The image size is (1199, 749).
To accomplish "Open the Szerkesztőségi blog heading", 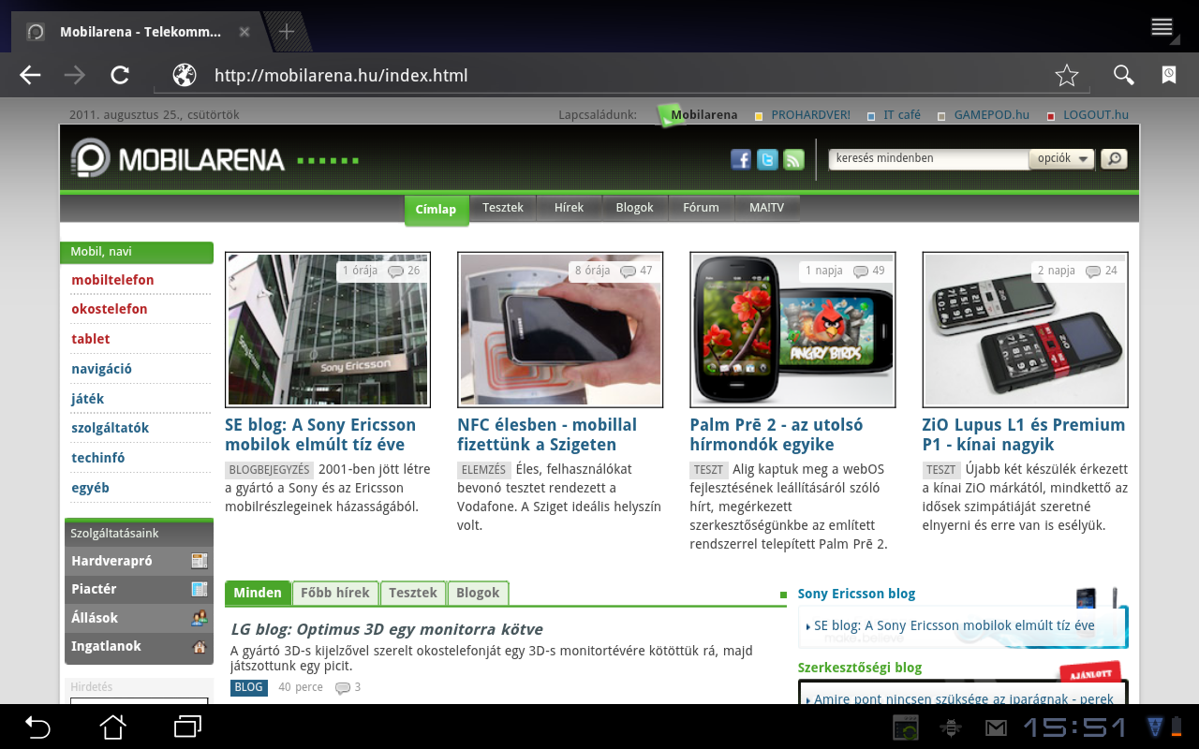I will (x=860, y=668).
